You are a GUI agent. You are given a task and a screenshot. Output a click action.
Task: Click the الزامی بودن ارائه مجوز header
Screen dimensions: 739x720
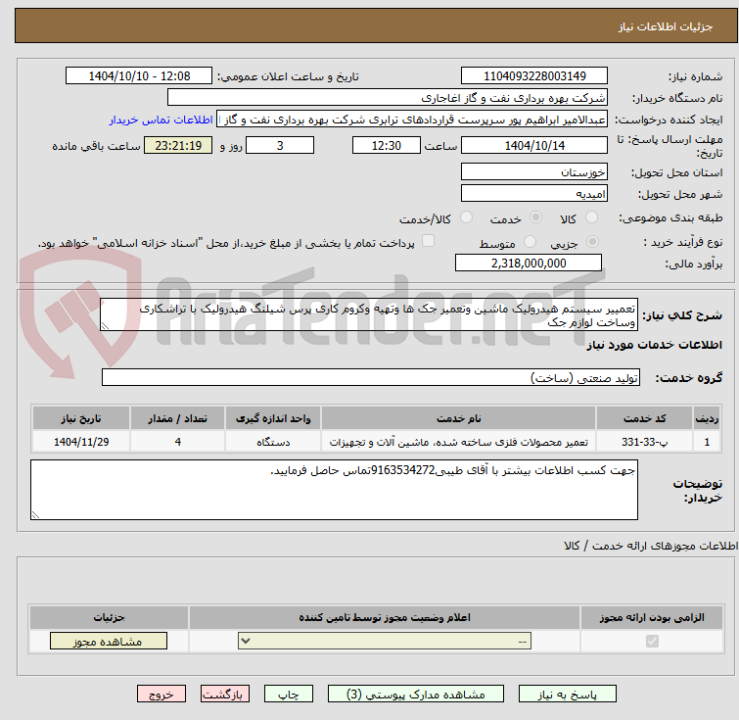pyautogui.click(x=652, y=617)
